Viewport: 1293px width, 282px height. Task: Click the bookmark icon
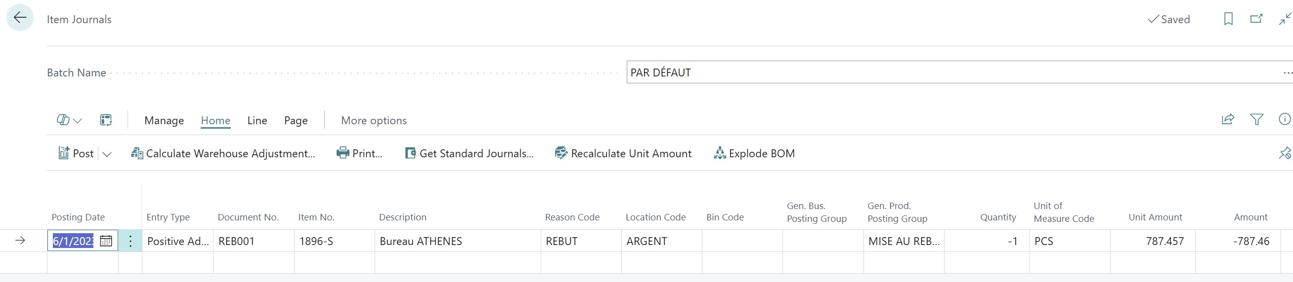(1228, 19)
